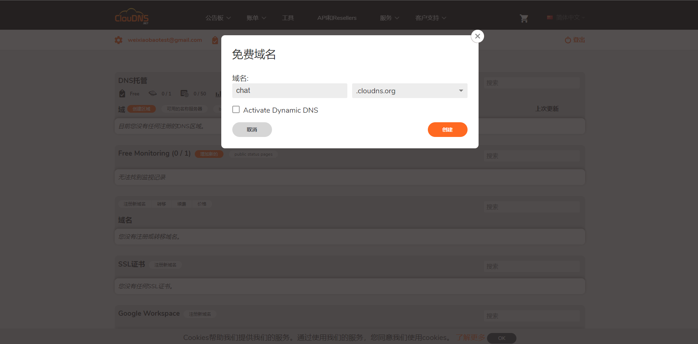This screenshot has height=344, width=698.
Task: Select the 价格 tab
Action: point(202,204)
